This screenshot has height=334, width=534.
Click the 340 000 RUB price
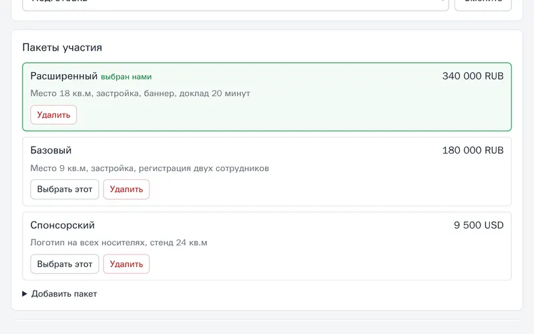click(473, 76)
